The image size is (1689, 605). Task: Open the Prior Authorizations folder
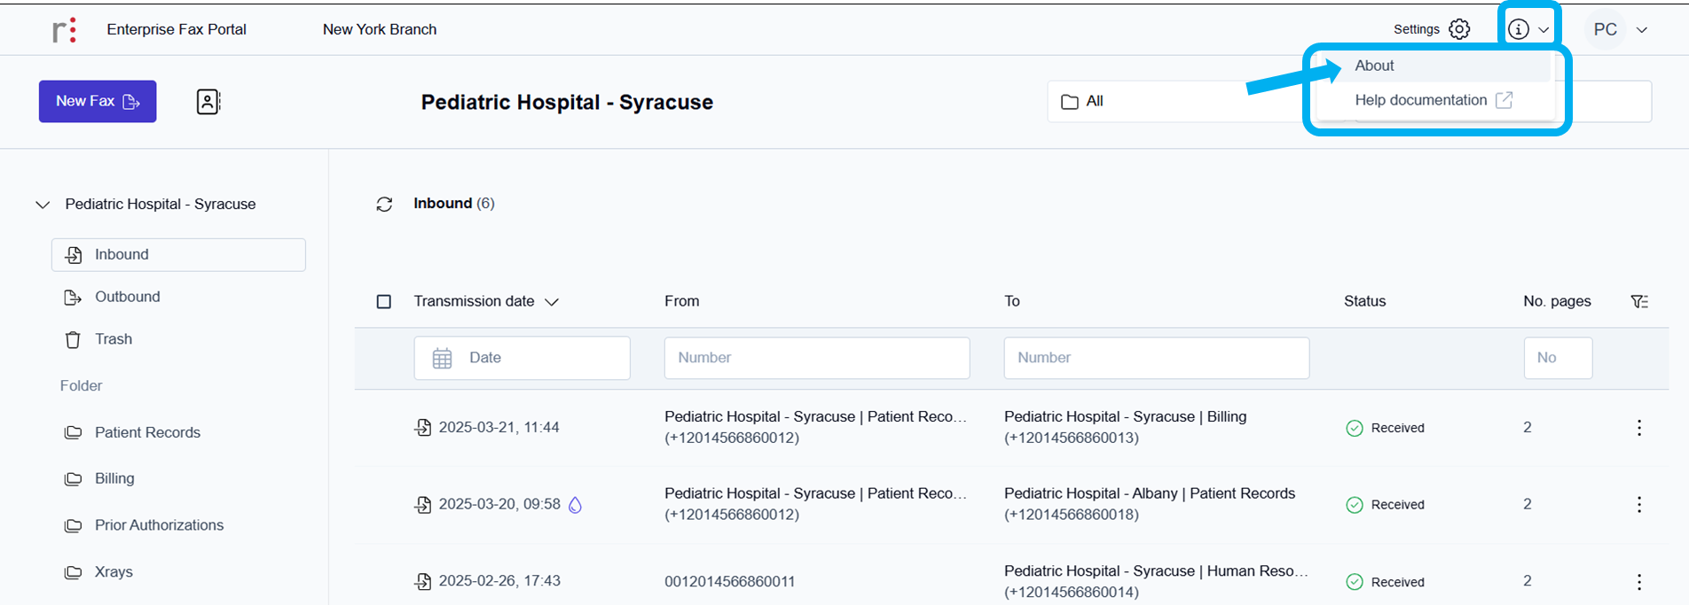159,525
